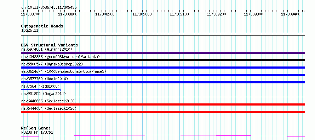Click the blue bar for esv3577760
Viewport: 315px width, 140px height.
tap(163, 82)
